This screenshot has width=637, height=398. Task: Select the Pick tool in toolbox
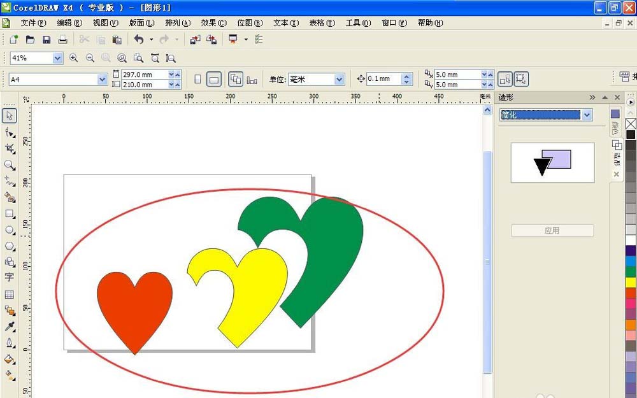(x=10, y=116)
